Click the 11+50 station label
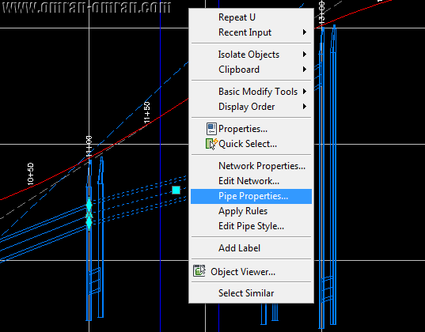The height and width of the screenshot is (332, 425). pyautogui.click(x=146, y=113)
